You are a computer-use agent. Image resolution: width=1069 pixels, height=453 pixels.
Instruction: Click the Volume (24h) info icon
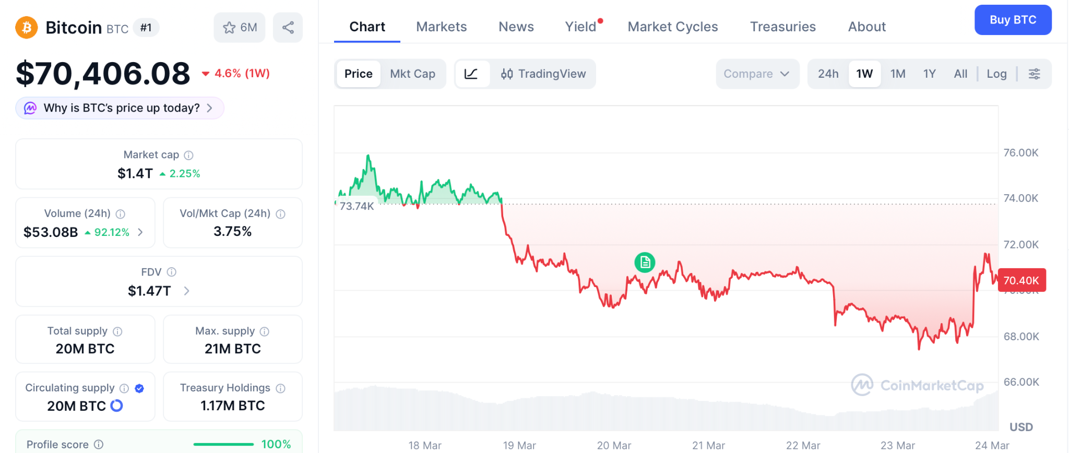coord(121,214)
